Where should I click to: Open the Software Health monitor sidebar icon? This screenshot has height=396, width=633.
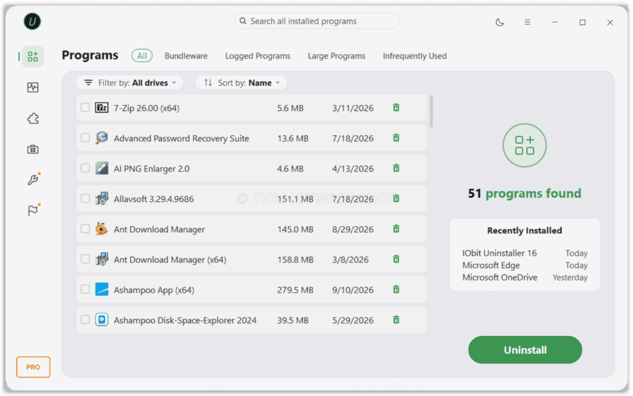point(33,88)
